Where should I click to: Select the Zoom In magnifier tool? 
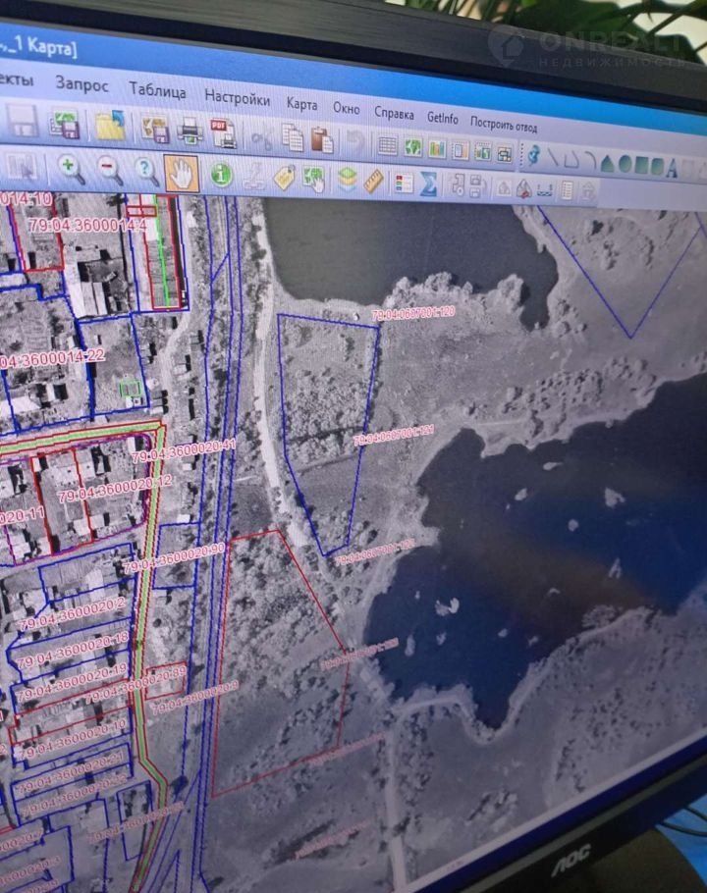[x=70, y=168]
